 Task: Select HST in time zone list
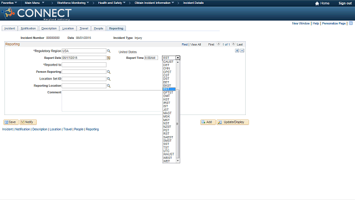169,99
